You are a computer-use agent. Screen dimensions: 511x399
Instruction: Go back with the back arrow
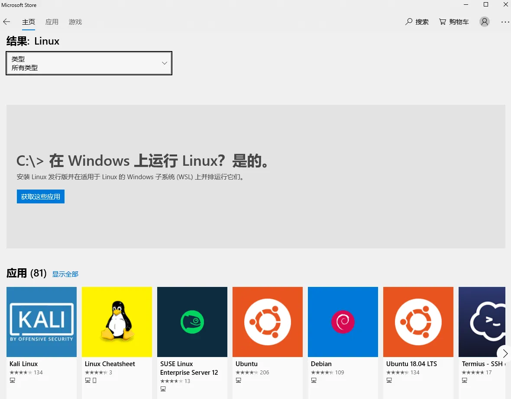point(6,22)
